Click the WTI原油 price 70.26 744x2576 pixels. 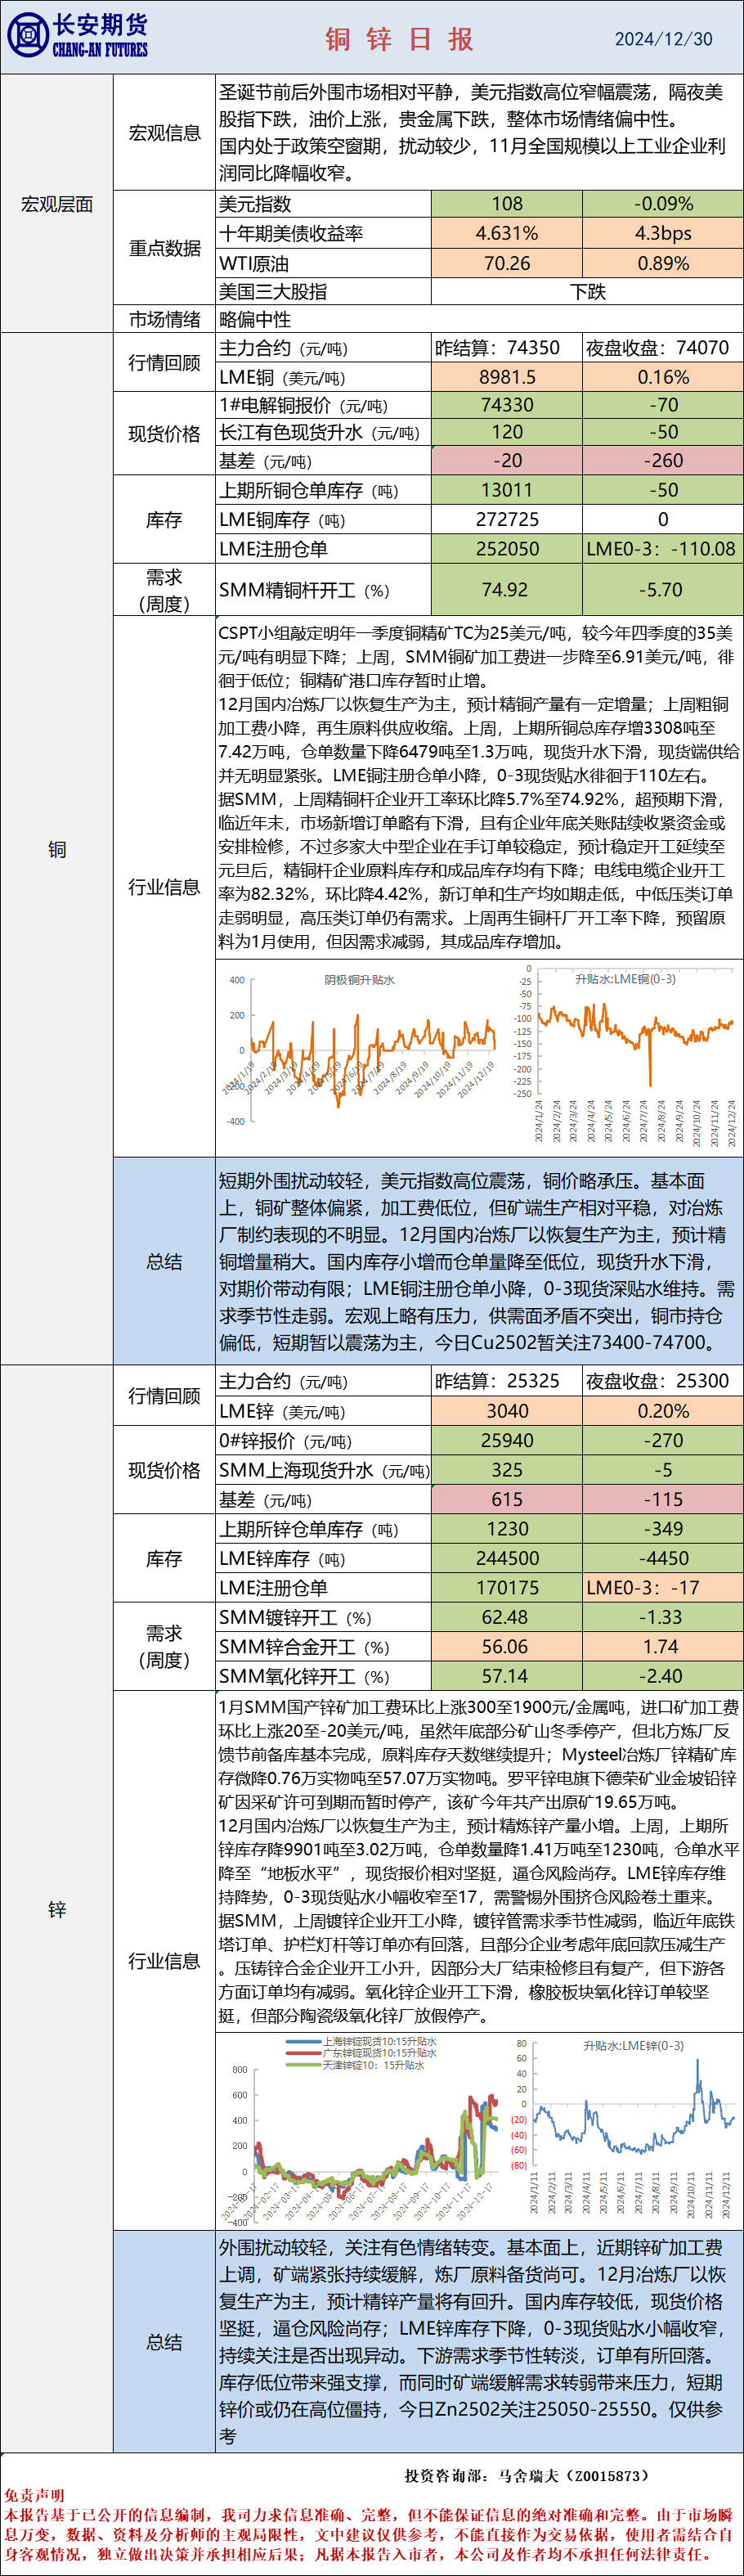[x=507, y=263]
